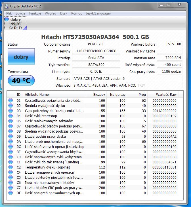Click the Próg column header
This screenshot has width=191, height=207.
[137, 95]
